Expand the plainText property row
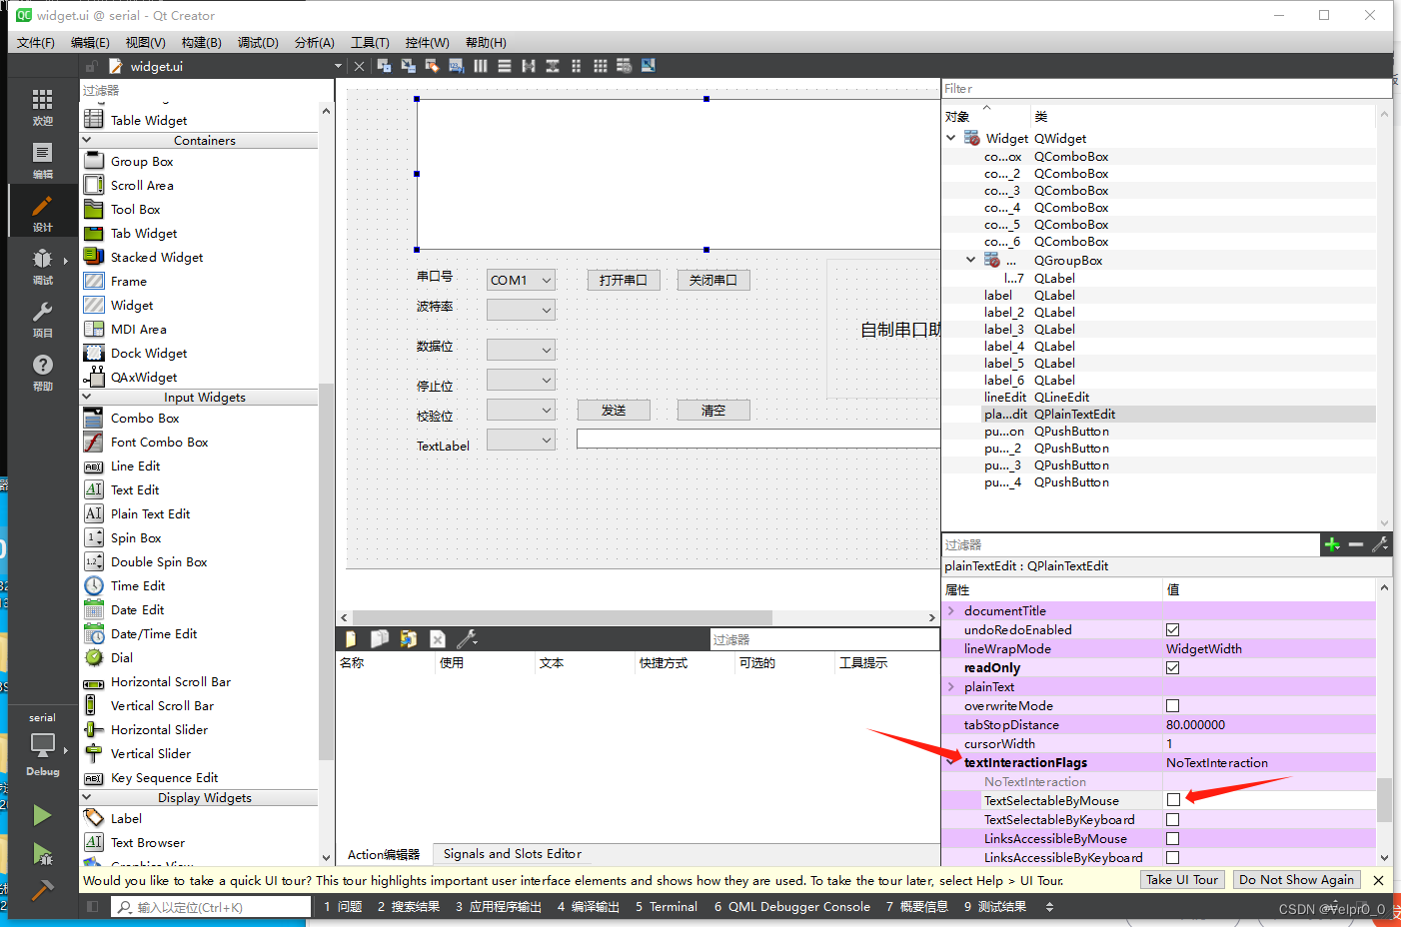This screenshot has height=927, width=1401. tap(950, 686)
